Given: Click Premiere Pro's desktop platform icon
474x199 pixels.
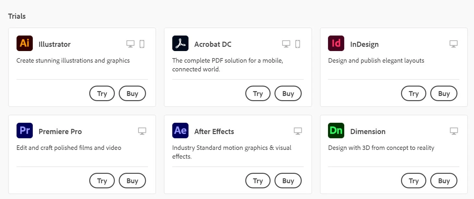Looking at the screenshot, I should [142, 131].
